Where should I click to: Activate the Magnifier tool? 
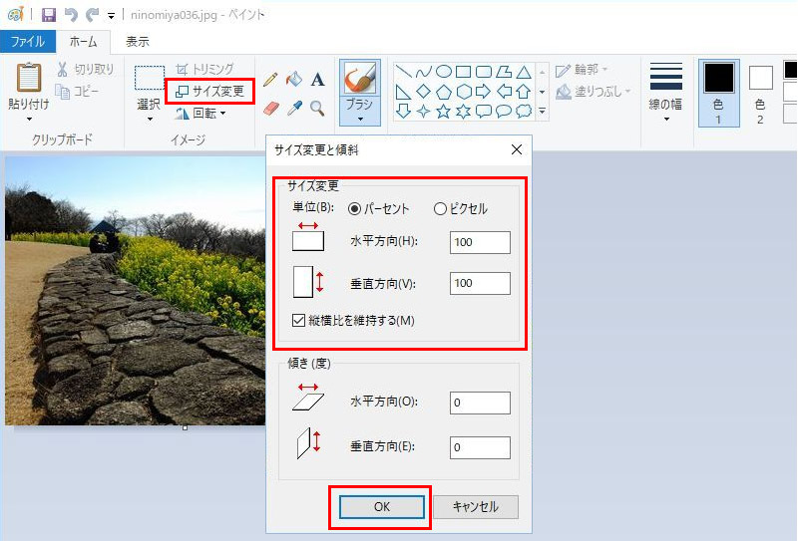(x=317, y=108)
